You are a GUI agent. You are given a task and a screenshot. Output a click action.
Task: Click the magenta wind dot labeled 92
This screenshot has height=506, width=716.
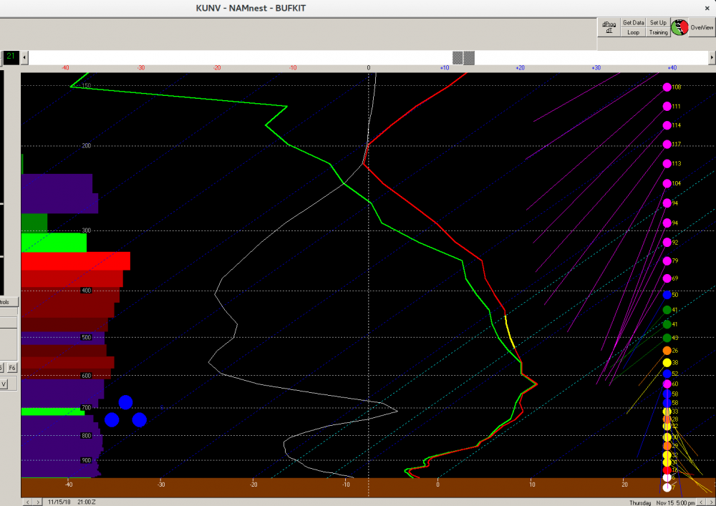[667, 243]
